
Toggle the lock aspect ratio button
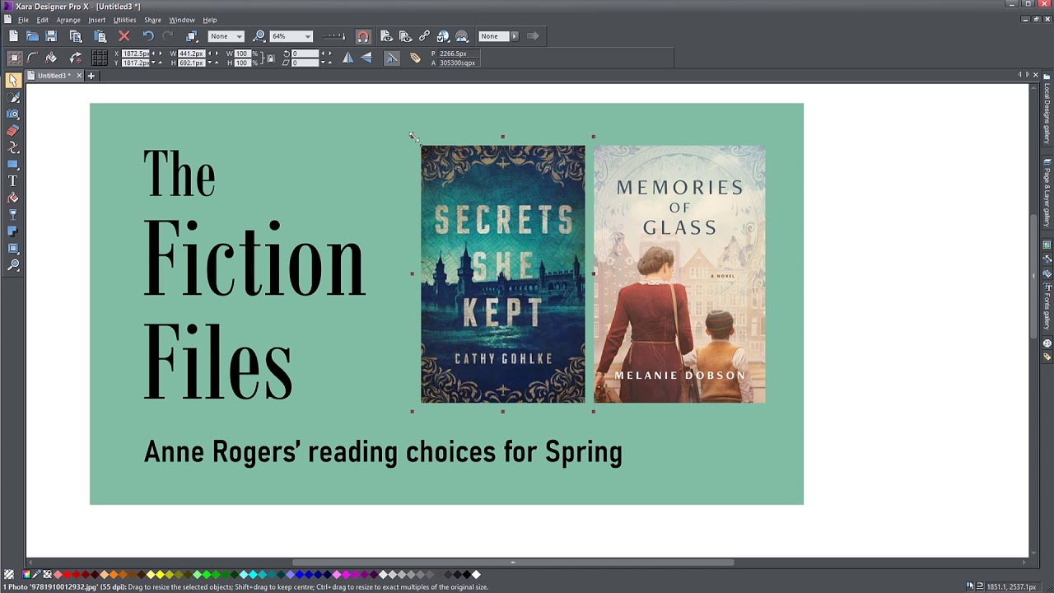pyautogui.click(x=268, y=58)
